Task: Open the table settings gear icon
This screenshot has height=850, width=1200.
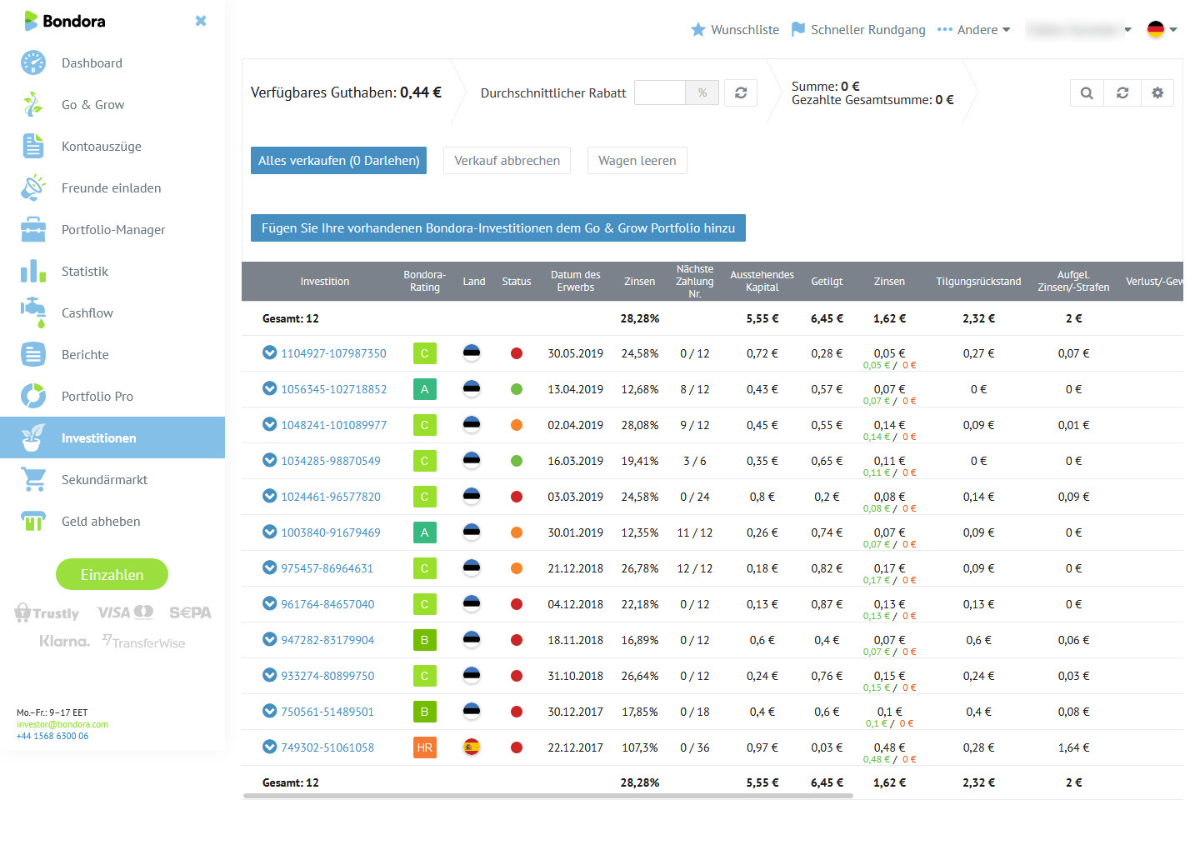Action: click(1157, 93)
